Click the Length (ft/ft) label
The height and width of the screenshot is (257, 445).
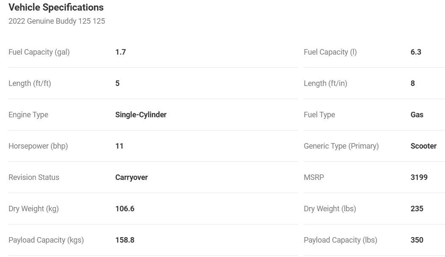click(x=30, y=83)
